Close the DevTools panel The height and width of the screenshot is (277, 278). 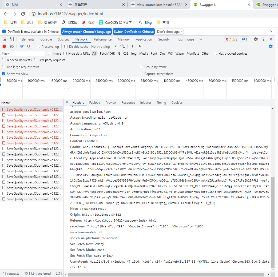point(271,39)
